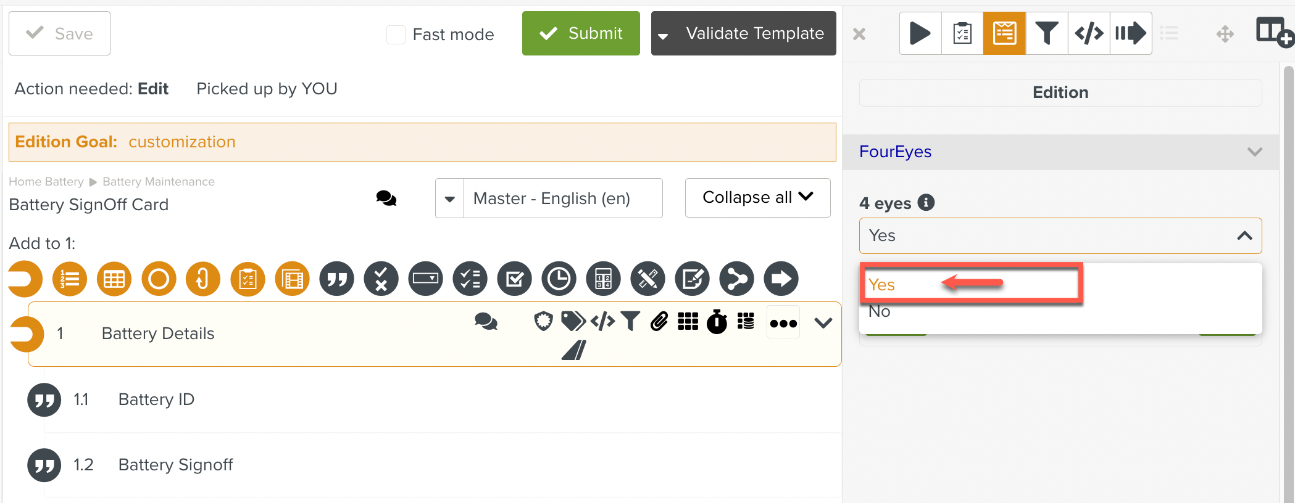Viewport: 1295px width, 503px height.
Task: Go to Home Battery breadcrumb
Action: pyautogui.click(x=46, y=182)
